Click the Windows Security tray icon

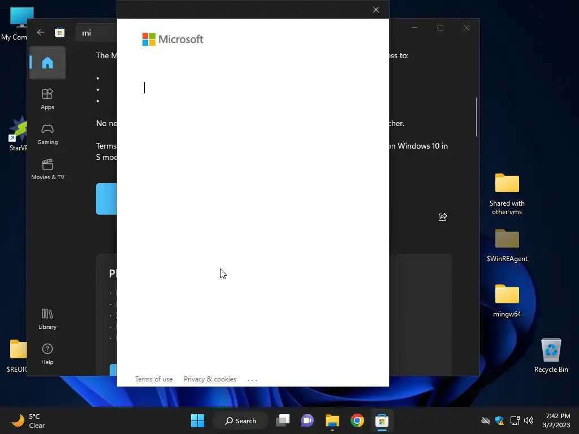tap(500, 420)
